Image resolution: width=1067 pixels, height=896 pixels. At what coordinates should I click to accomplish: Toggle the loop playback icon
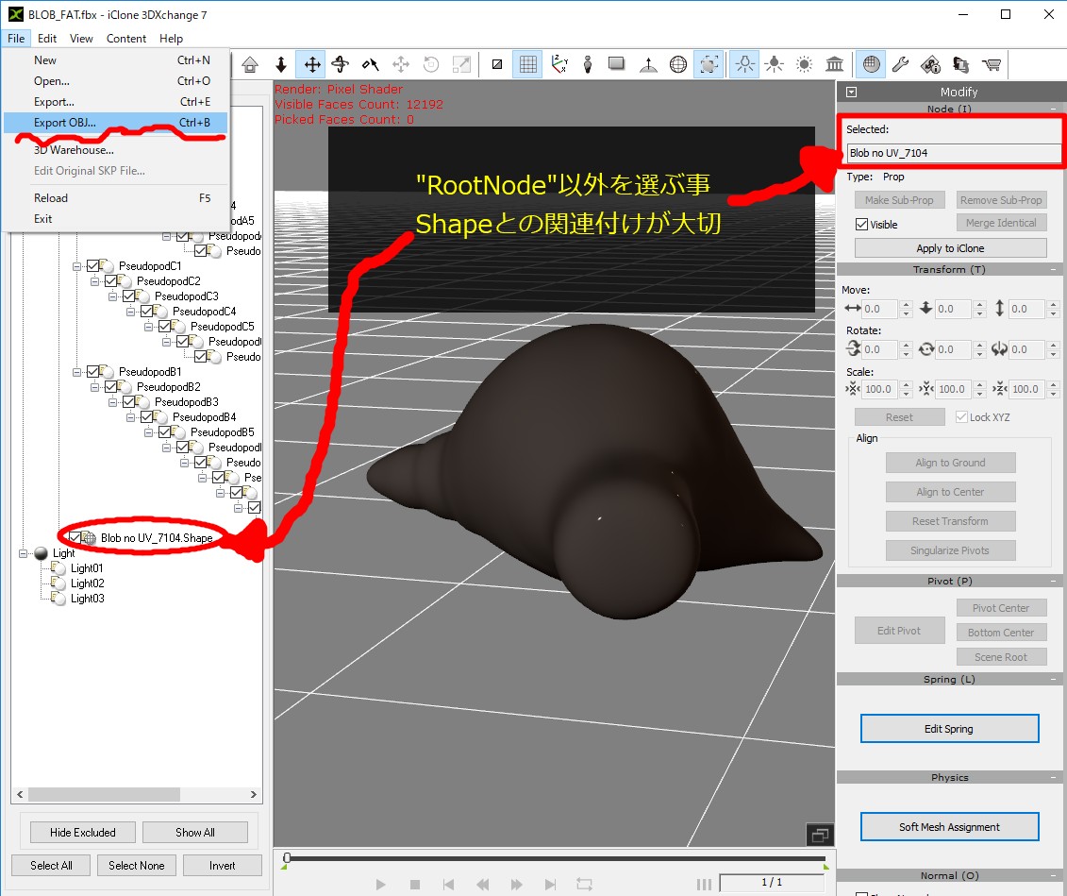coord(584,885)
